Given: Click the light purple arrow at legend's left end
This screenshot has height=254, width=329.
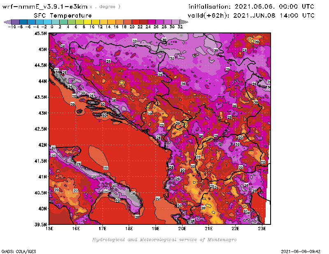Looking at the screenshot, I should pyautogui.click(x=7, y=22).
